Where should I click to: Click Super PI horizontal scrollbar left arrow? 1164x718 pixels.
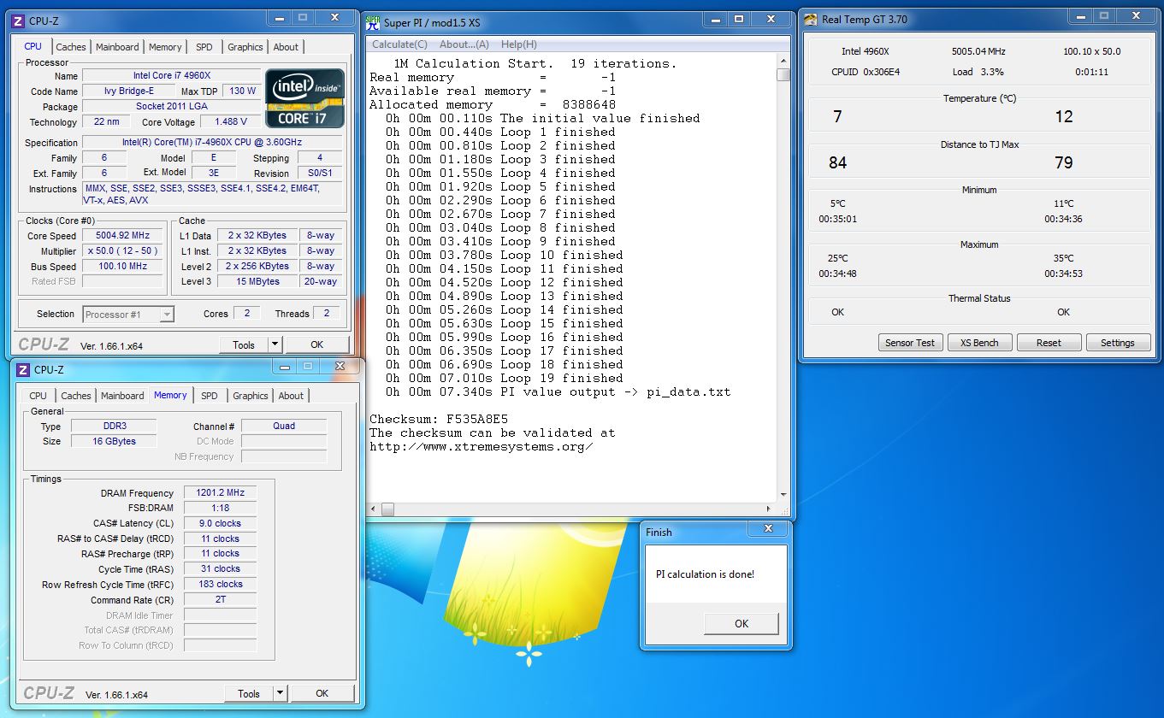(x=373, y=509)
